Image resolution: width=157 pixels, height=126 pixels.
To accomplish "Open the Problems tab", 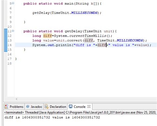I will (x=14, y=107).
